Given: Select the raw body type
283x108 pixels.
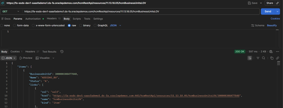Looking at the screenshot, I should pos(72,25).
